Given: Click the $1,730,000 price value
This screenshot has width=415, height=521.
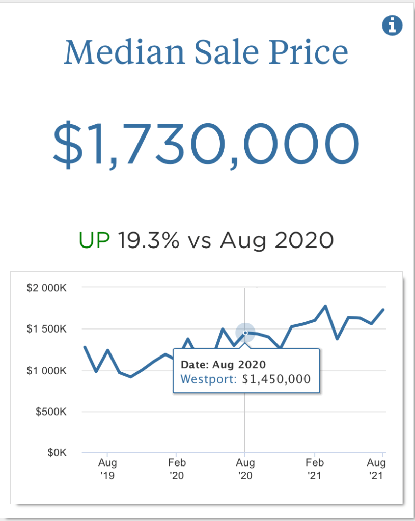Looking at the screenshot, I should 206,142.
